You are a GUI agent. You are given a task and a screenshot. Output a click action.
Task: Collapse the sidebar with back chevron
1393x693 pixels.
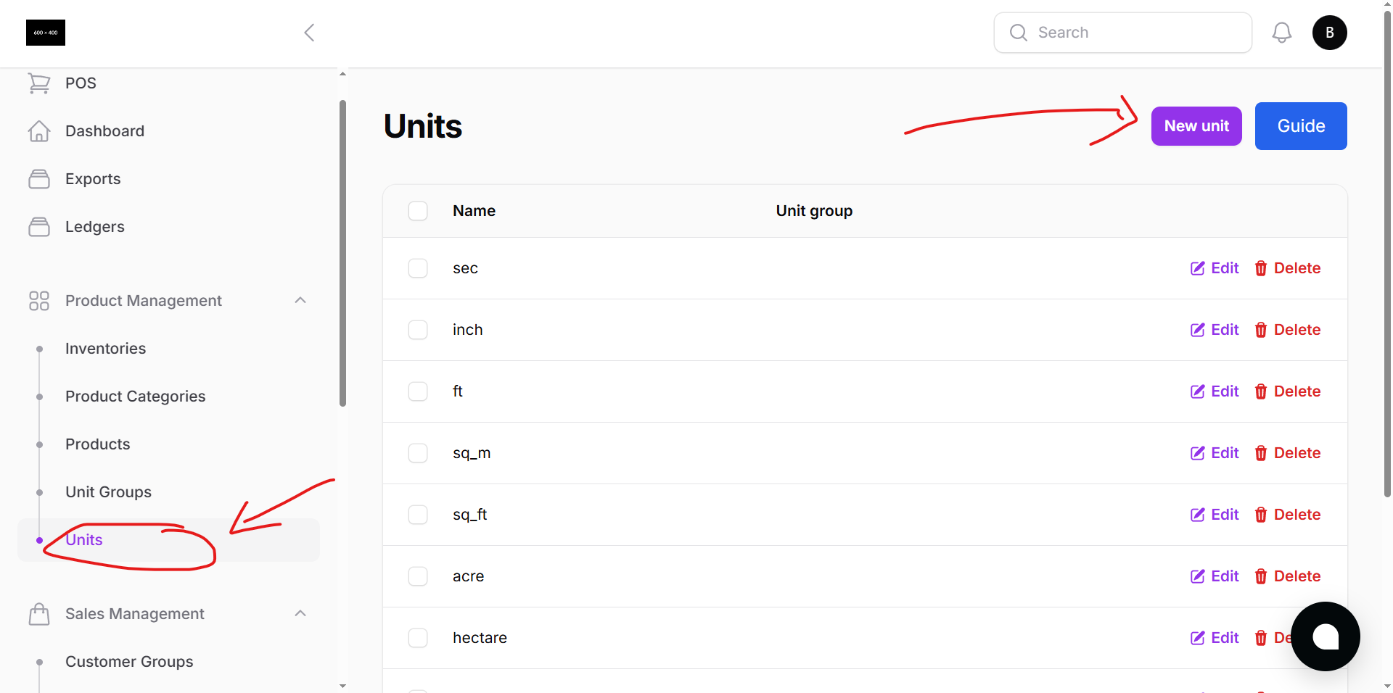point(309,33)
